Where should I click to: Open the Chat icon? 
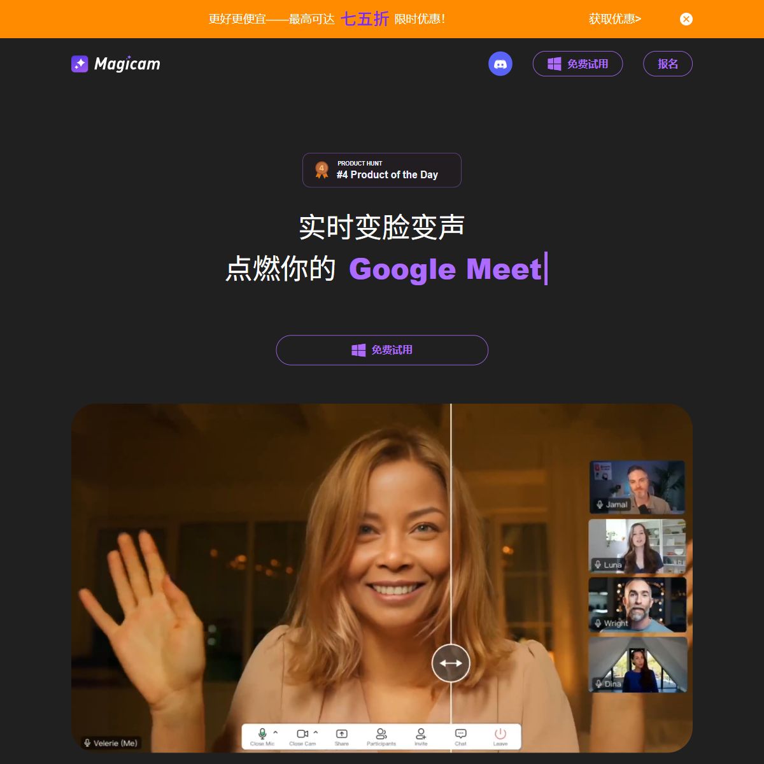coord(461,734)
